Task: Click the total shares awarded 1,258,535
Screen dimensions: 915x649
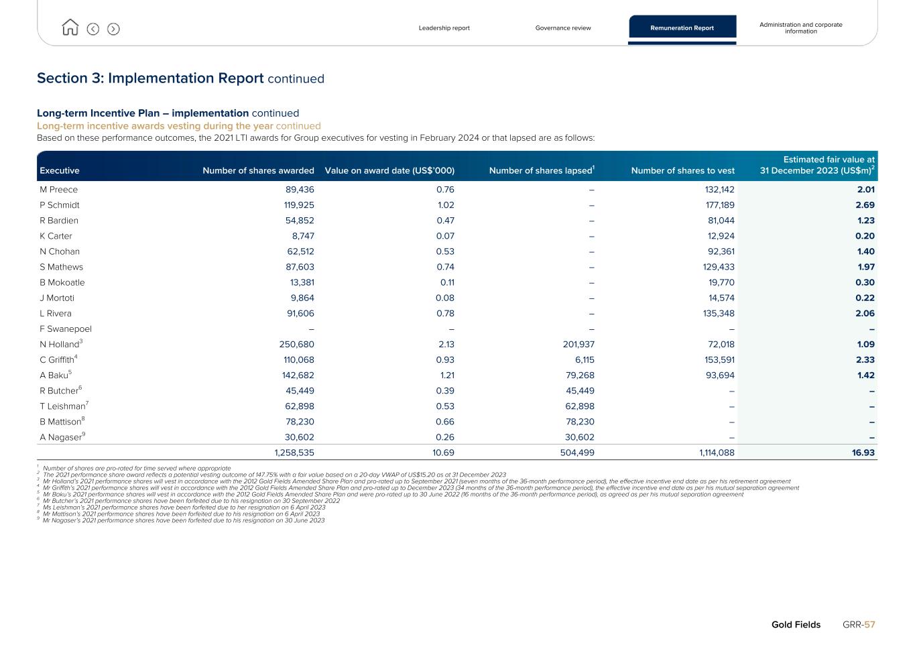Action: [x=294, y=453]
